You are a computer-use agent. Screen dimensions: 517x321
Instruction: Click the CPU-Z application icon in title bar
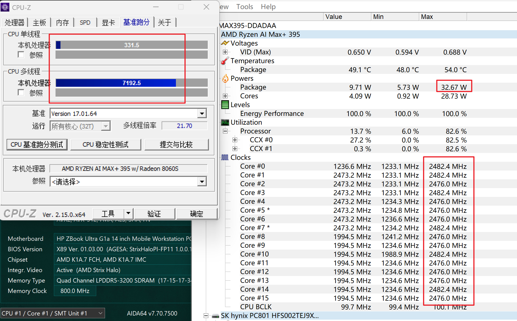[5, 7]
